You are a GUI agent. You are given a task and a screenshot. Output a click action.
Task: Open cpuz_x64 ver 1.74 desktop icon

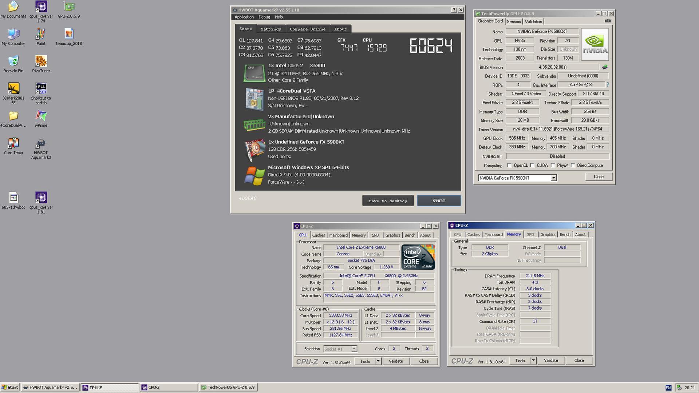[41, 12]
